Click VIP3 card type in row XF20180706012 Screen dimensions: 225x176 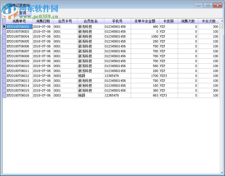coord(168,76)
